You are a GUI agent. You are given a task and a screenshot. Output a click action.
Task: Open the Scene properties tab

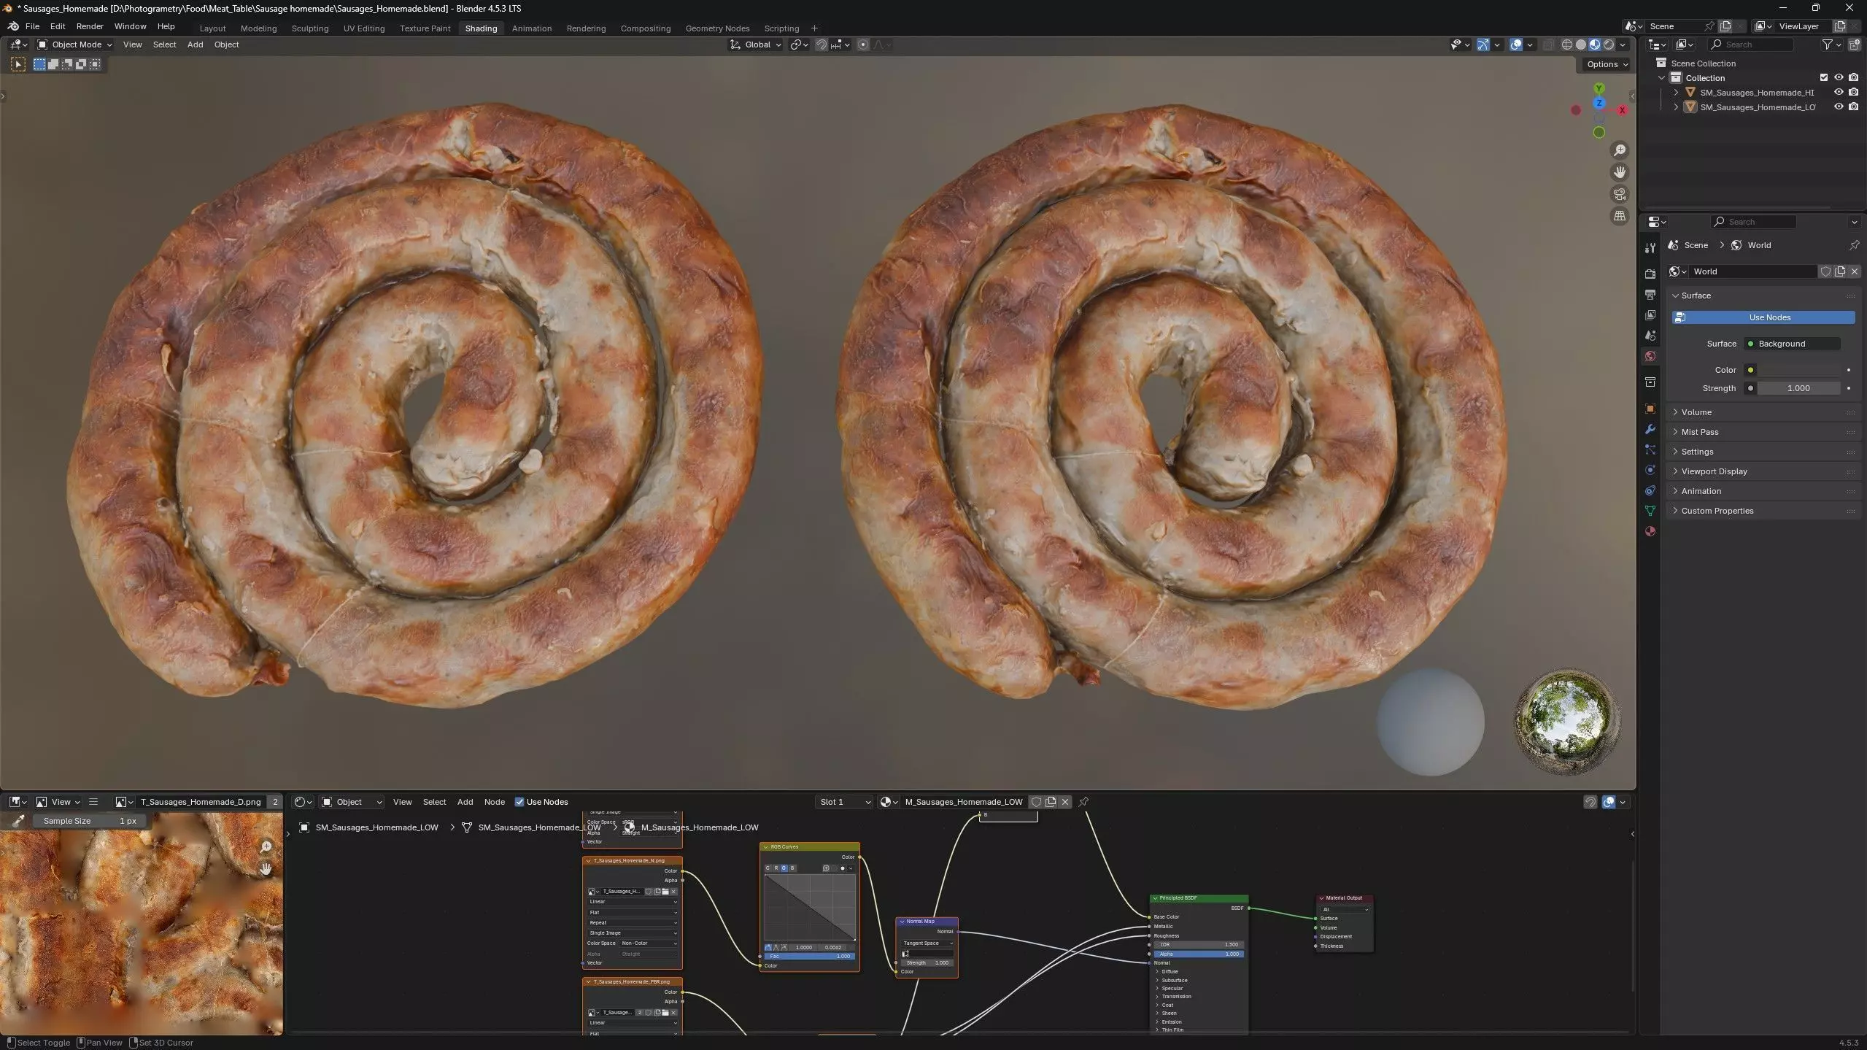click(1650, 336)
